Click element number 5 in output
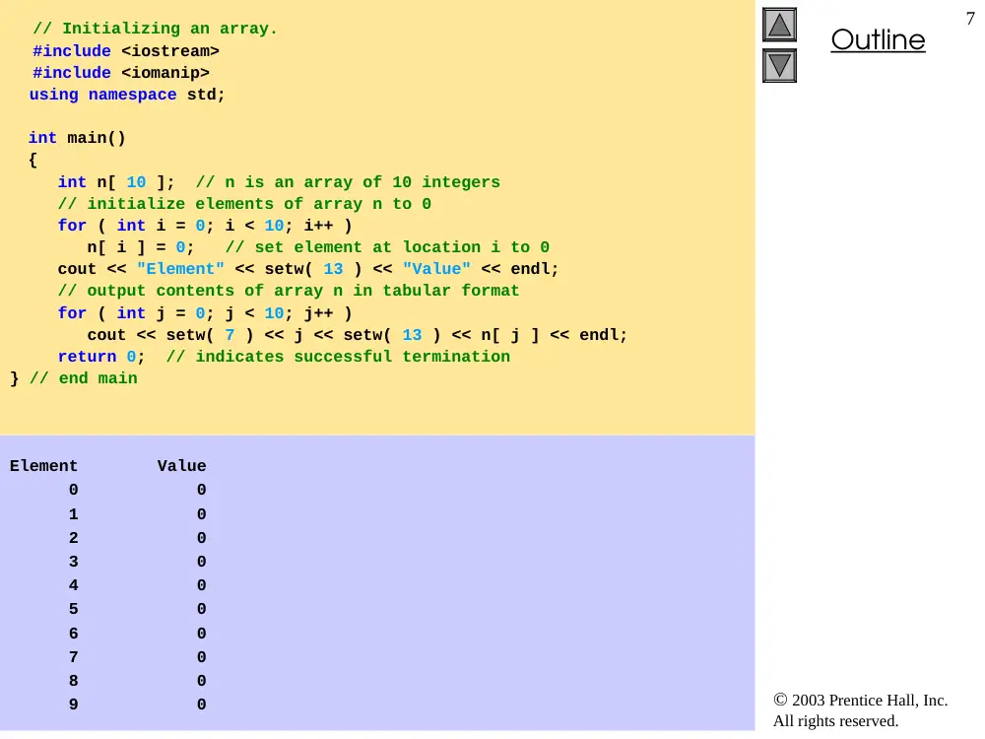Screen dimensions: 985x739 pos(74,610)
